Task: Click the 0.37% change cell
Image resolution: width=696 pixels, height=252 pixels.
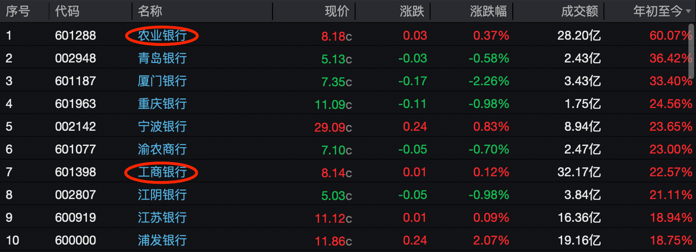Action: click(491, 36)
